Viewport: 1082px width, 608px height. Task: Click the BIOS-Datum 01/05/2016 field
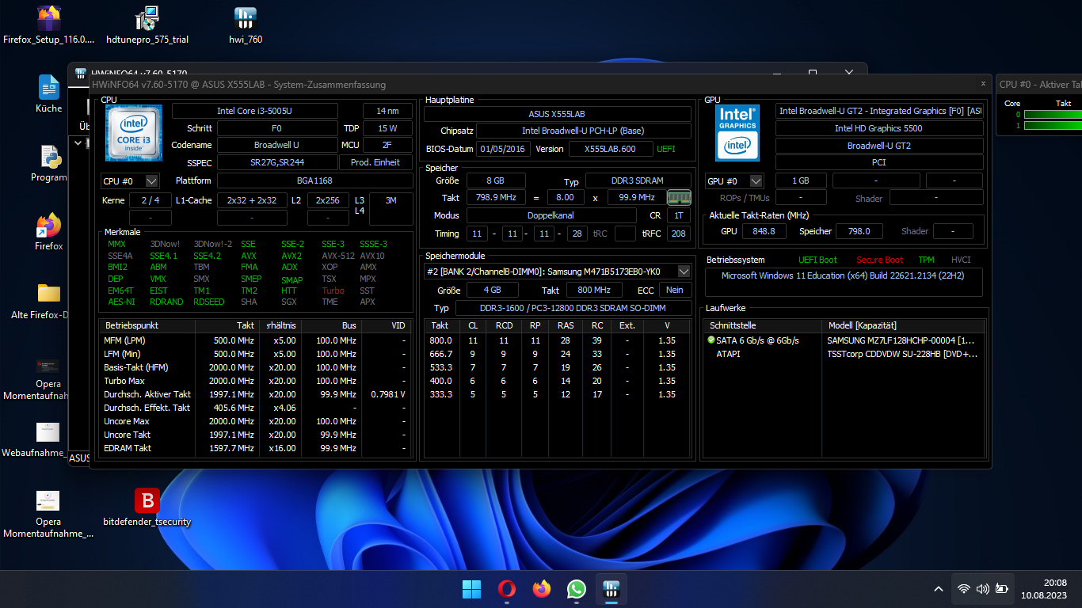504,149
